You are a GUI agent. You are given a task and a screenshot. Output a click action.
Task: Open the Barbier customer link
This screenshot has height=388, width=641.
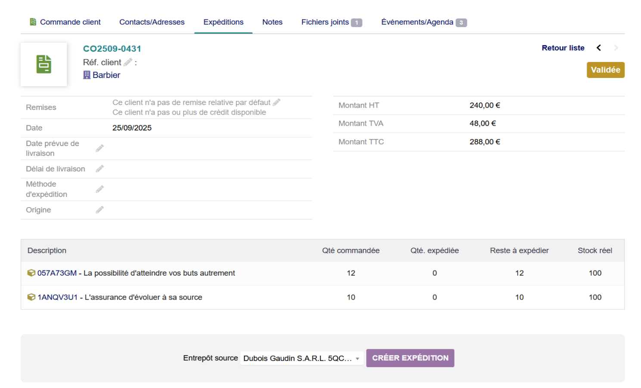coord(106,75)
